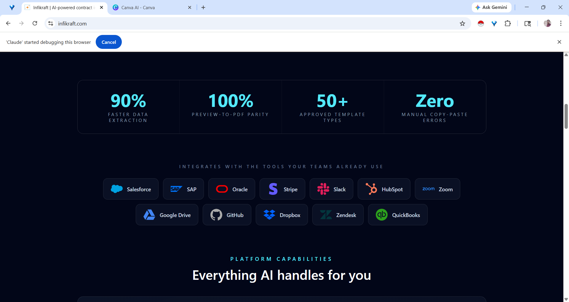Click the Slack logo icon
Viewport: 569px width, 302px height.
(323, 189)
